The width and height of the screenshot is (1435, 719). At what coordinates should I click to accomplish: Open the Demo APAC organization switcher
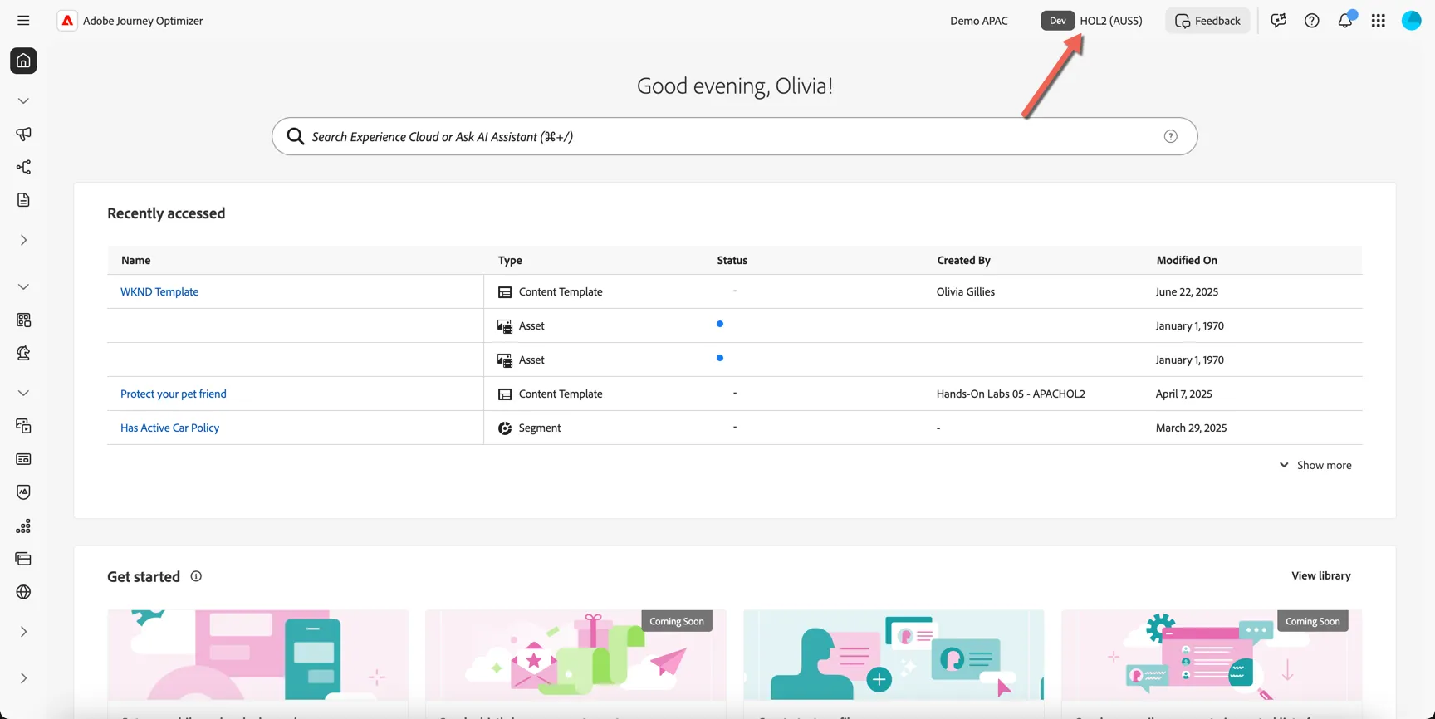tap(979, 21)
